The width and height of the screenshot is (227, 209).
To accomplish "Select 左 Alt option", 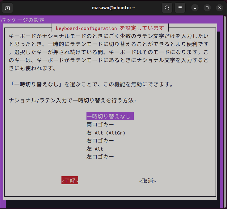I will coord(95,149).
